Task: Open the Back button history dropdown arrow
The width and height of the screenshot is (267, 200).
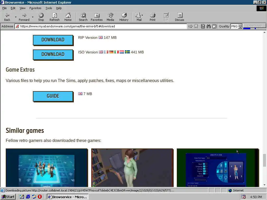Action: tap(16, 17)
